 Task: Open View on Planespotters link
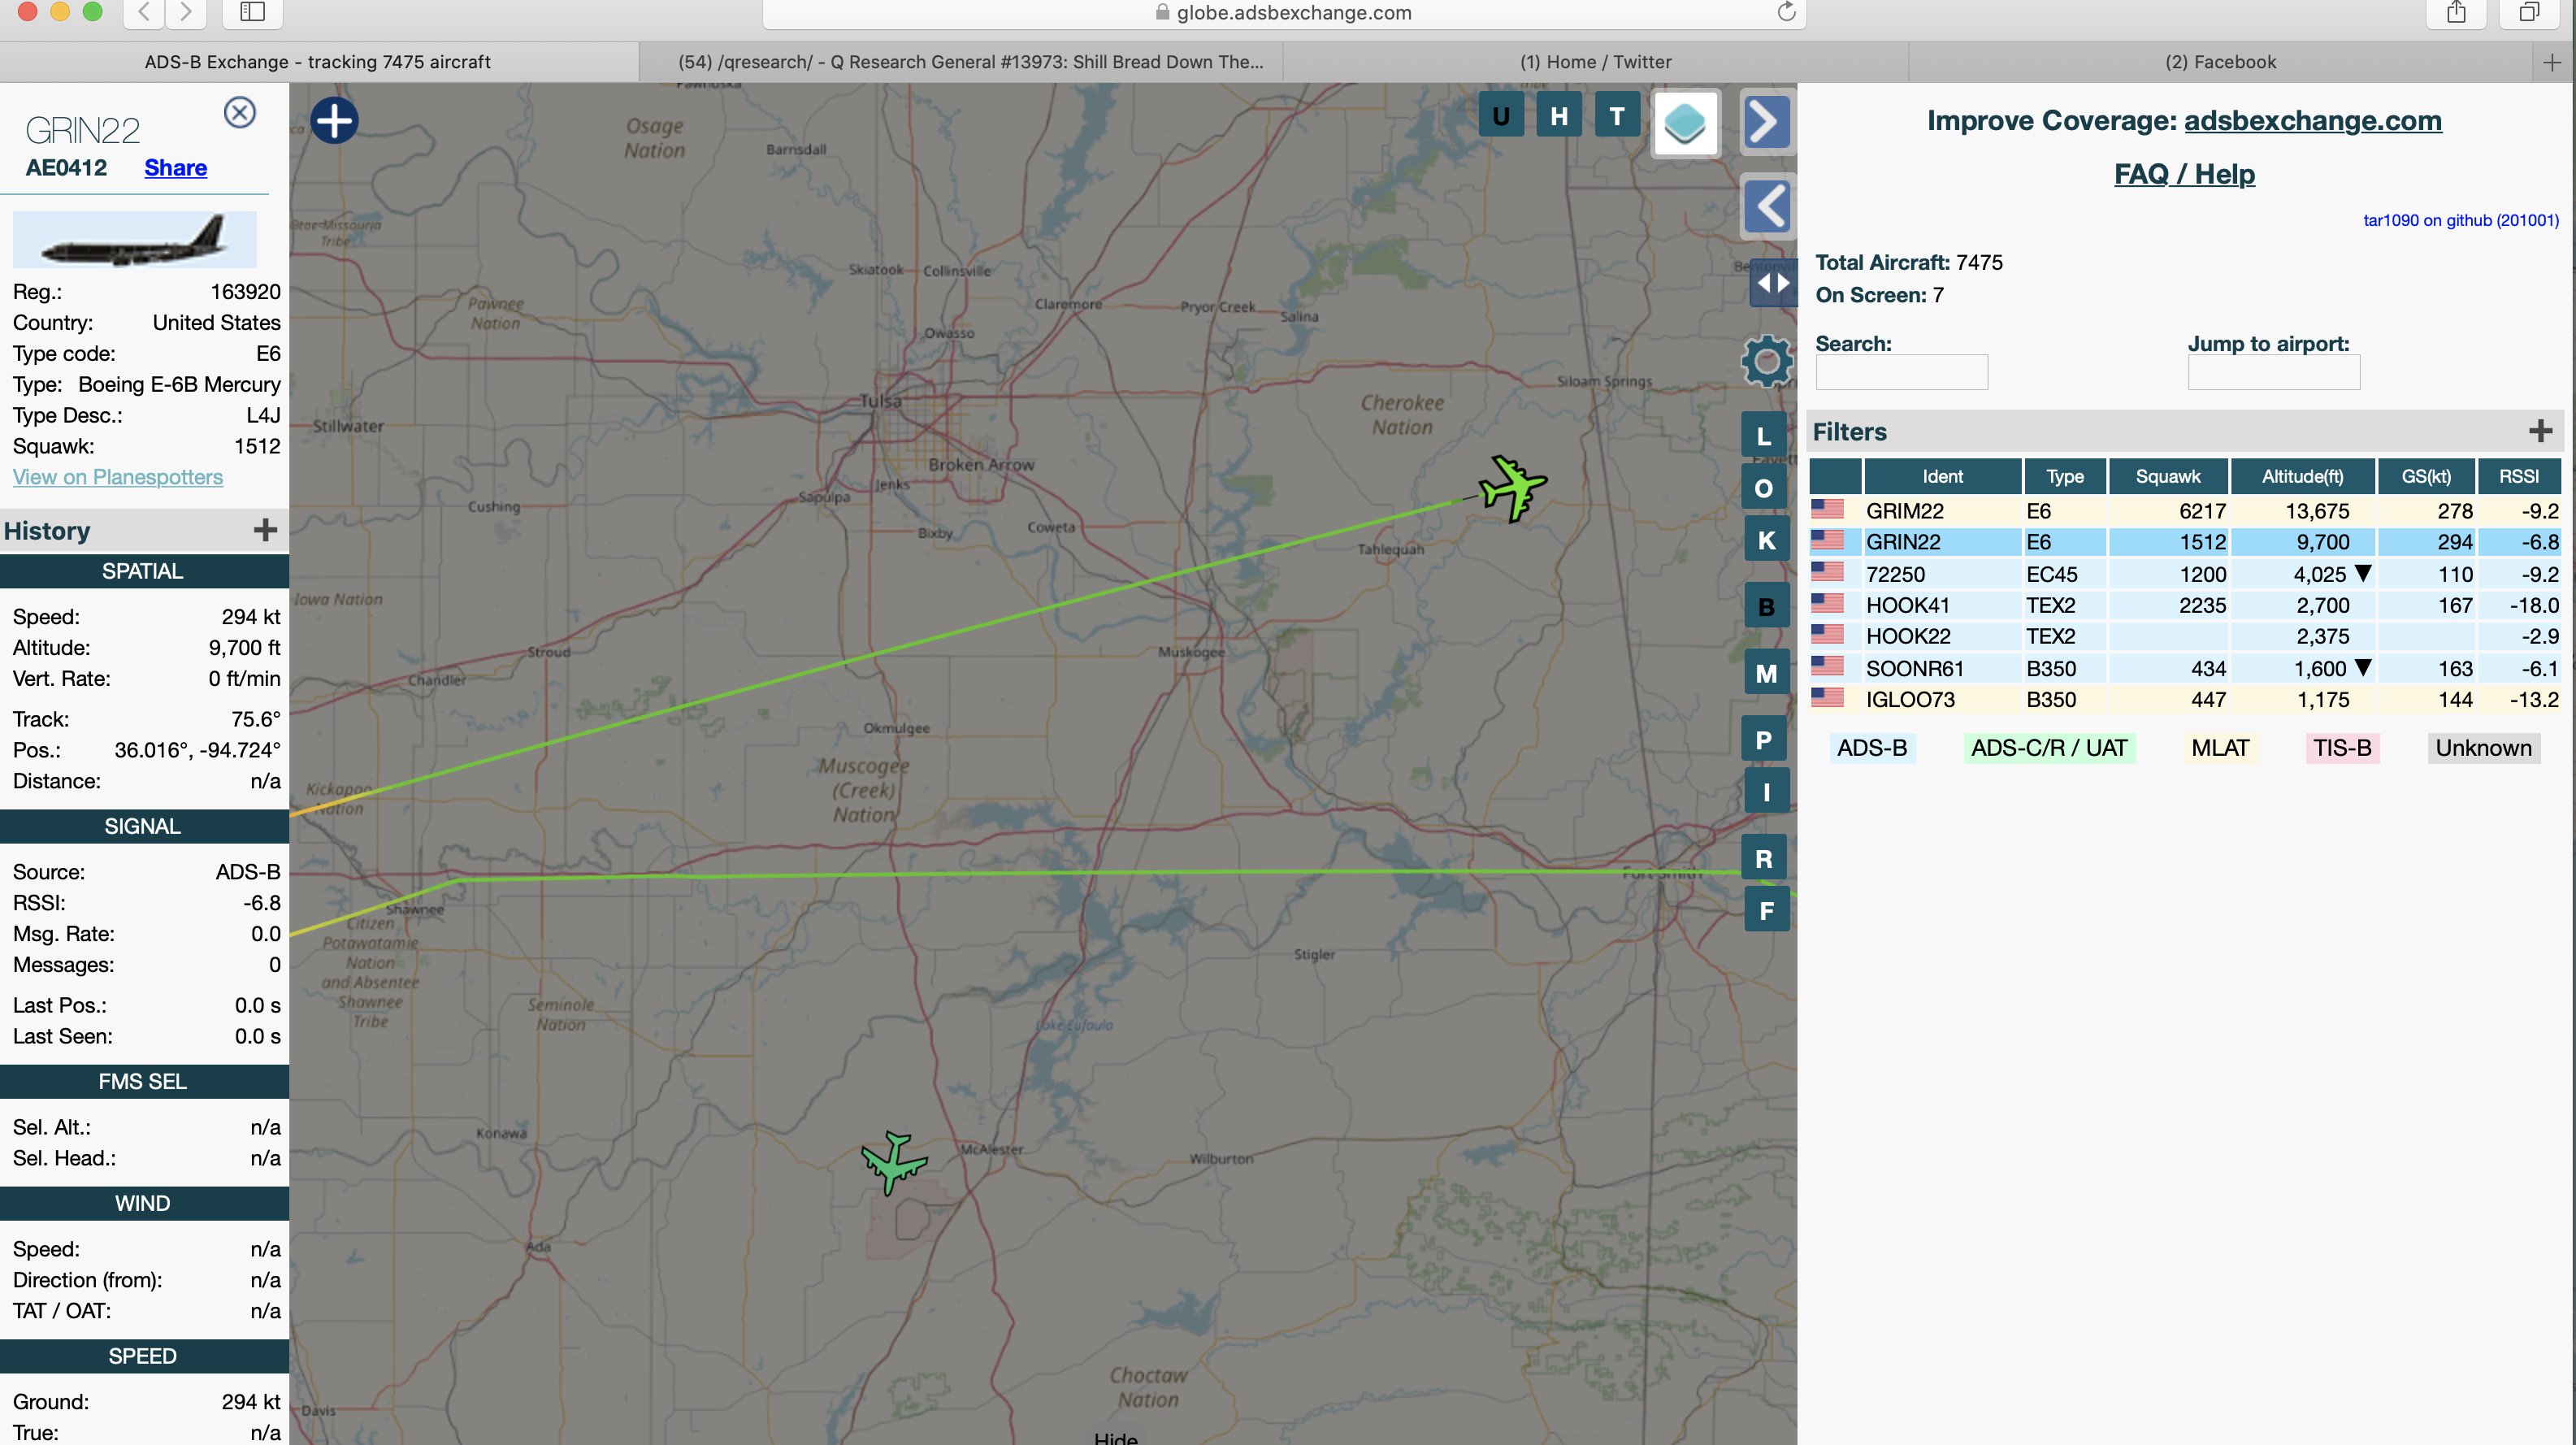[x=117, y=477]
